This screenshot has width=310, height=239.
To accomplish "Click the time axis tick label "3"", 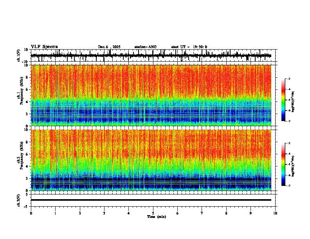I will [x=104, y=213].
